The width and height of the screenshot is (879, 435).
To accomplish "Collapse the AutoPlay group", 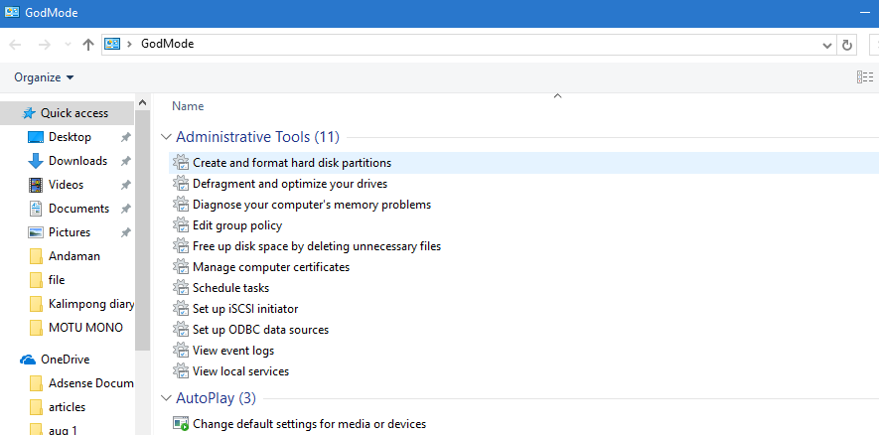I will 166,398.
